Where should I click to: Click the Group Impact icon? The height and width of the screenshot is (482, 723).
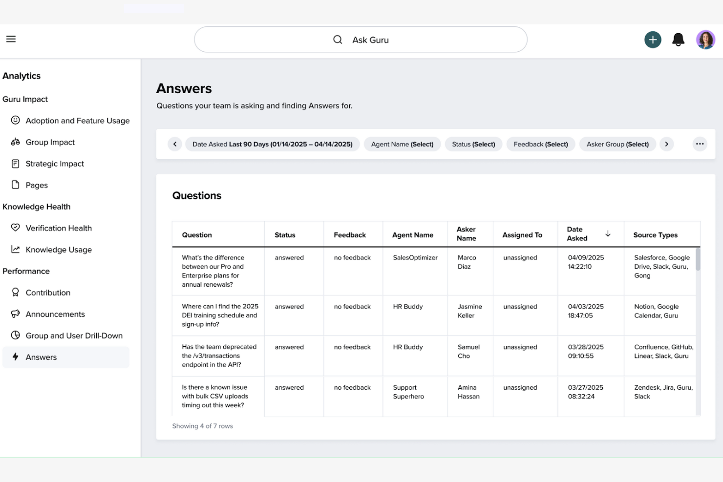click(15, 142)
